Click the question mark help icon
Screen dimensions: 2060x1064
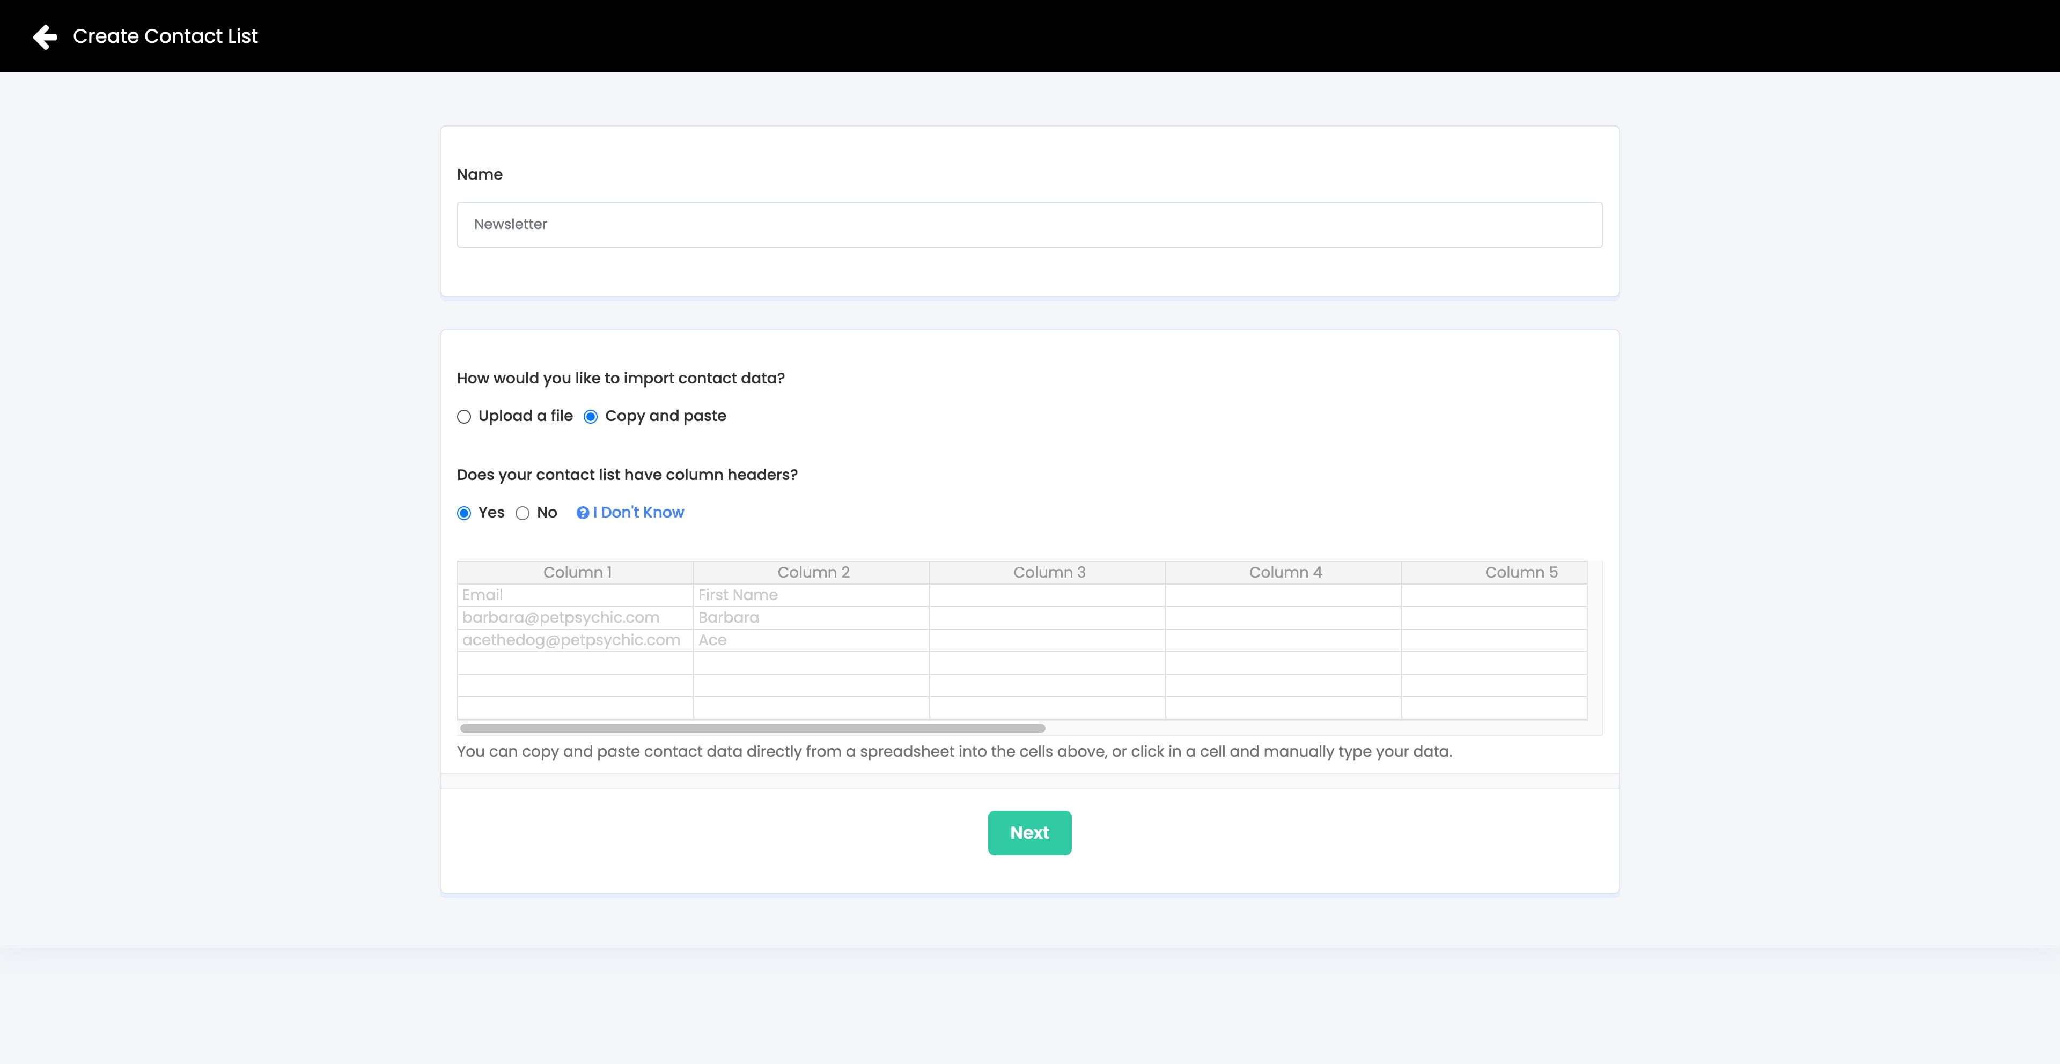pos(582,513)
